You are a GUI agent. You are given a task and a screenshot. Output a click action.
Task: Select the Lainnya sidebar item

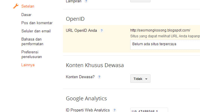coord(28,65)
